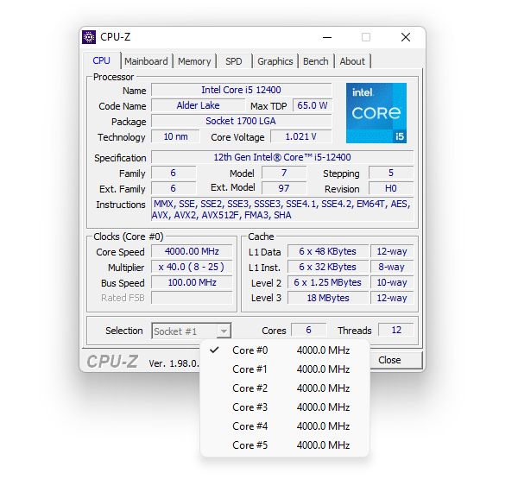Click the Stepping value 5
Screen dimensions: 518x492
tap(391, 173)
